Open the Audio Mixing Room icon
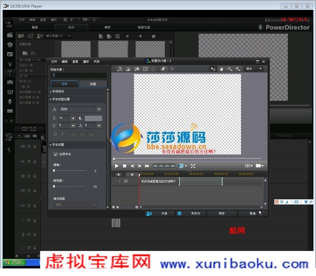This screenshot has width=316, height=276. (x=10, y=92)
